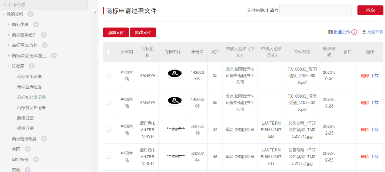Viewport: 385px width, 172px height.
Task: Click the plus icon beside 我的文档
Action: click(30, 14)
